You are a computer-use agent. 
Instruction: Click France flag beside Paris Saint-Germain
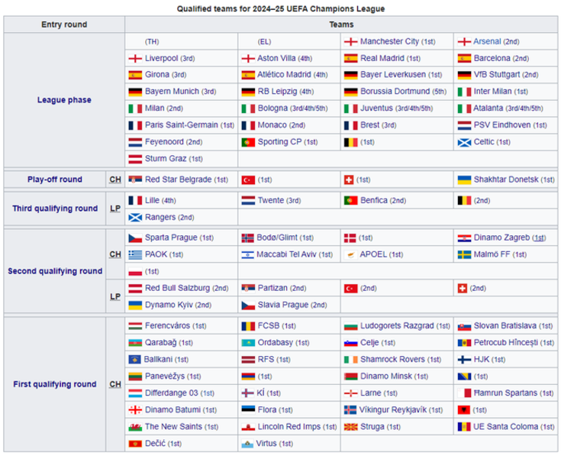point(135,125)
